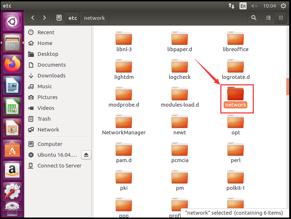Select the modprobe.d folder
The height and width of the screenshot is (219, 291).
[x=124, y=97]
